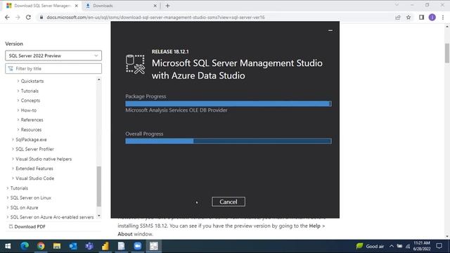Close the Downloads browser tab
This screenshot has width=450, height=253.
[x=155, y=6]
